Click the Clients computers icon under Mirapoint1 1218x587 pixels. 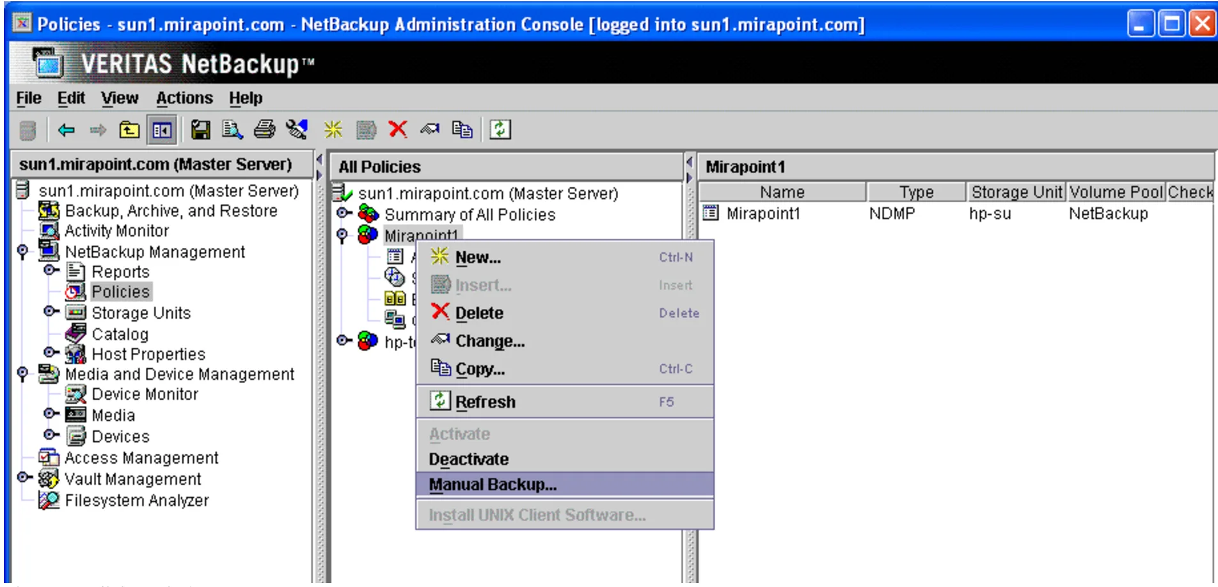coord(395,318)
